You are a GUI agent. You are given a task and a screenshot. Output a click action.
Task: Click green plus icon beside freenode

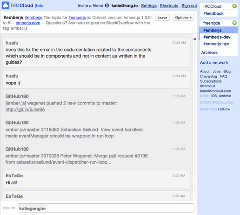point(234,23)
